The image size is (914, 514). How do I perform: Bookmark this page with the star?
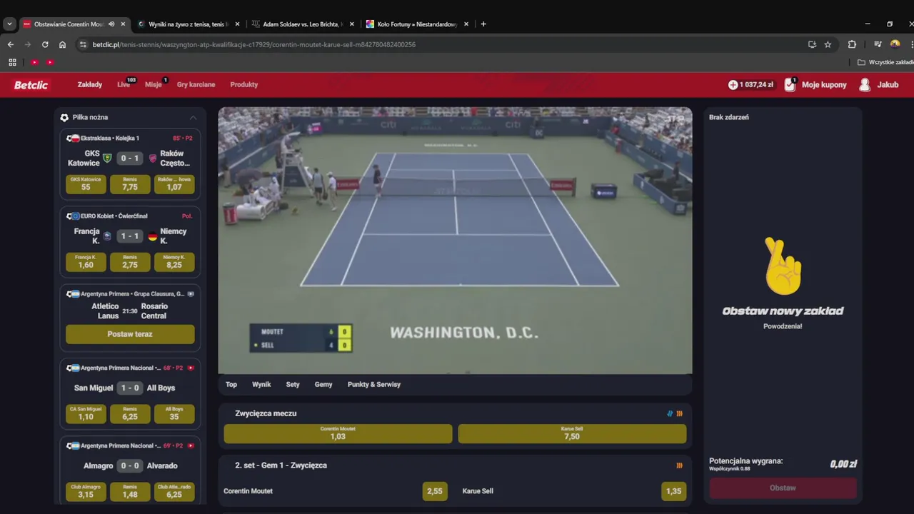[x=828, y=44]
